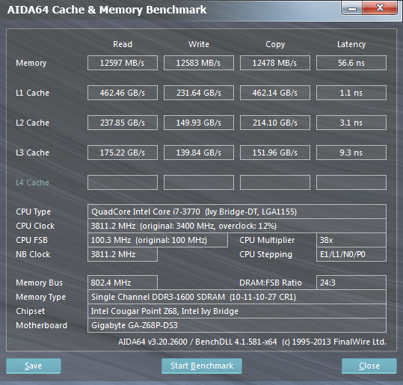Click the L2 Cache Write value box
403x385 pixels.
[x=199, y=123]
